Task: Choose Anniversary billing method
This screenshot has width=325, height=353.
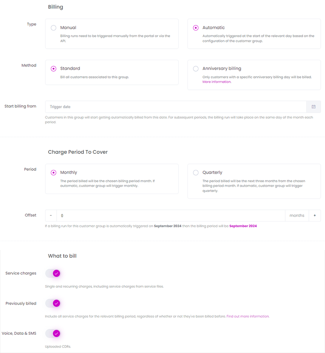Action: click(196, 69)
